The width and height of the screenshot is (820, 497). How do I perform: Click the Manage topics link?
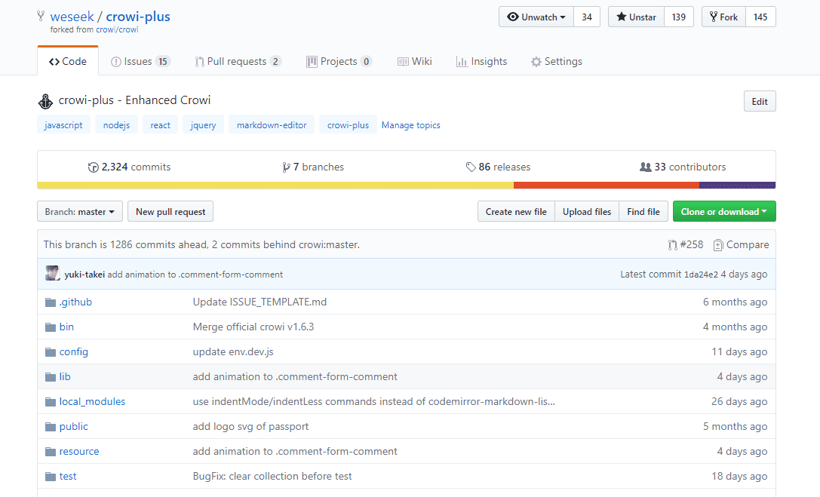[410, 125]
